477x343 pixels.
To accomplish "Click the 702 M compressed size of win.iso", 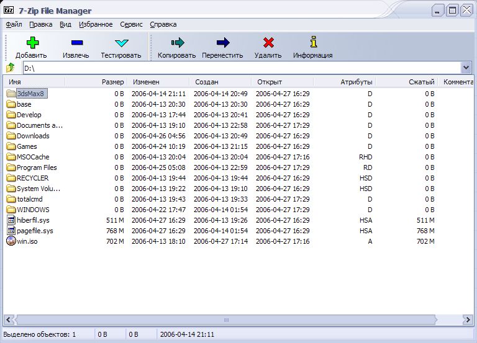I will click(x=425, y=241).
